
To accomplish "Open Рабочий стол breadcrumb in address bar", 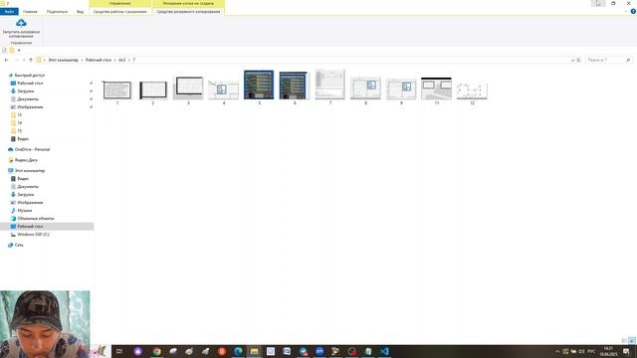I will click(99, 60).
